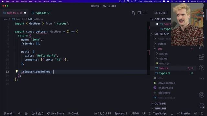
Task: Open the source control compare changes icon
Action: [x=133, y=13]
